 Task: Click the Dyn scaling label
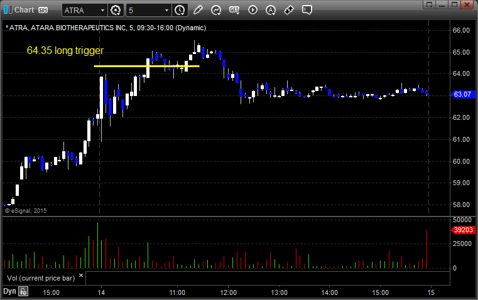tap(9, 291)
